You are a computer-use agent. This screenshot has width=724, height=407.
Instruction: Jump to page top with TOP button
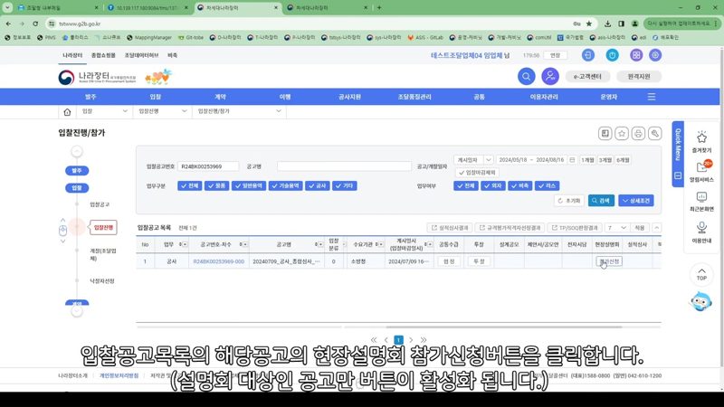pyautogui.click(x=701, y=274)
